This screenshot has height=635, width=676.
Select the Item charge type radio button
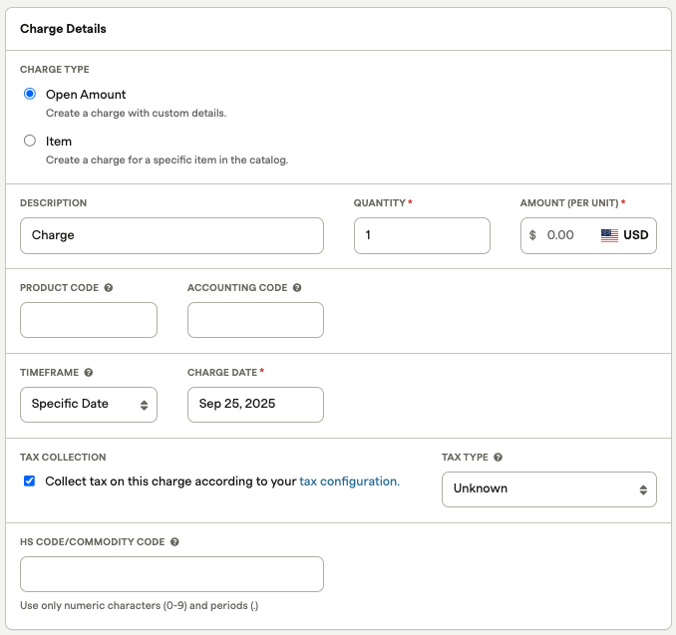[x=30, y=142]
